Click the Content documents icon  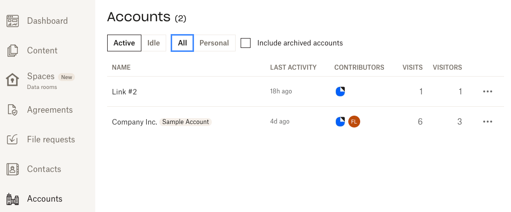[12, 50]
